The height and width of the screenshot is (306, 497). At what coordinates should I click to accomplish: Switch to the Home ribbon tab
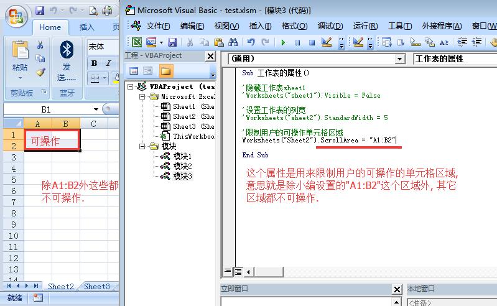coord(50,27)
